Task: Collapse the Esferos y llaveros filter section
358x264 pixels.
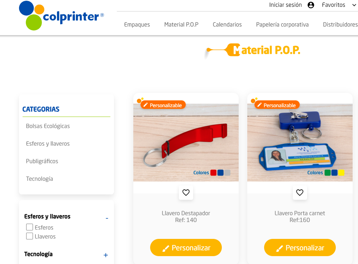Action: click(x=107, y=218)
